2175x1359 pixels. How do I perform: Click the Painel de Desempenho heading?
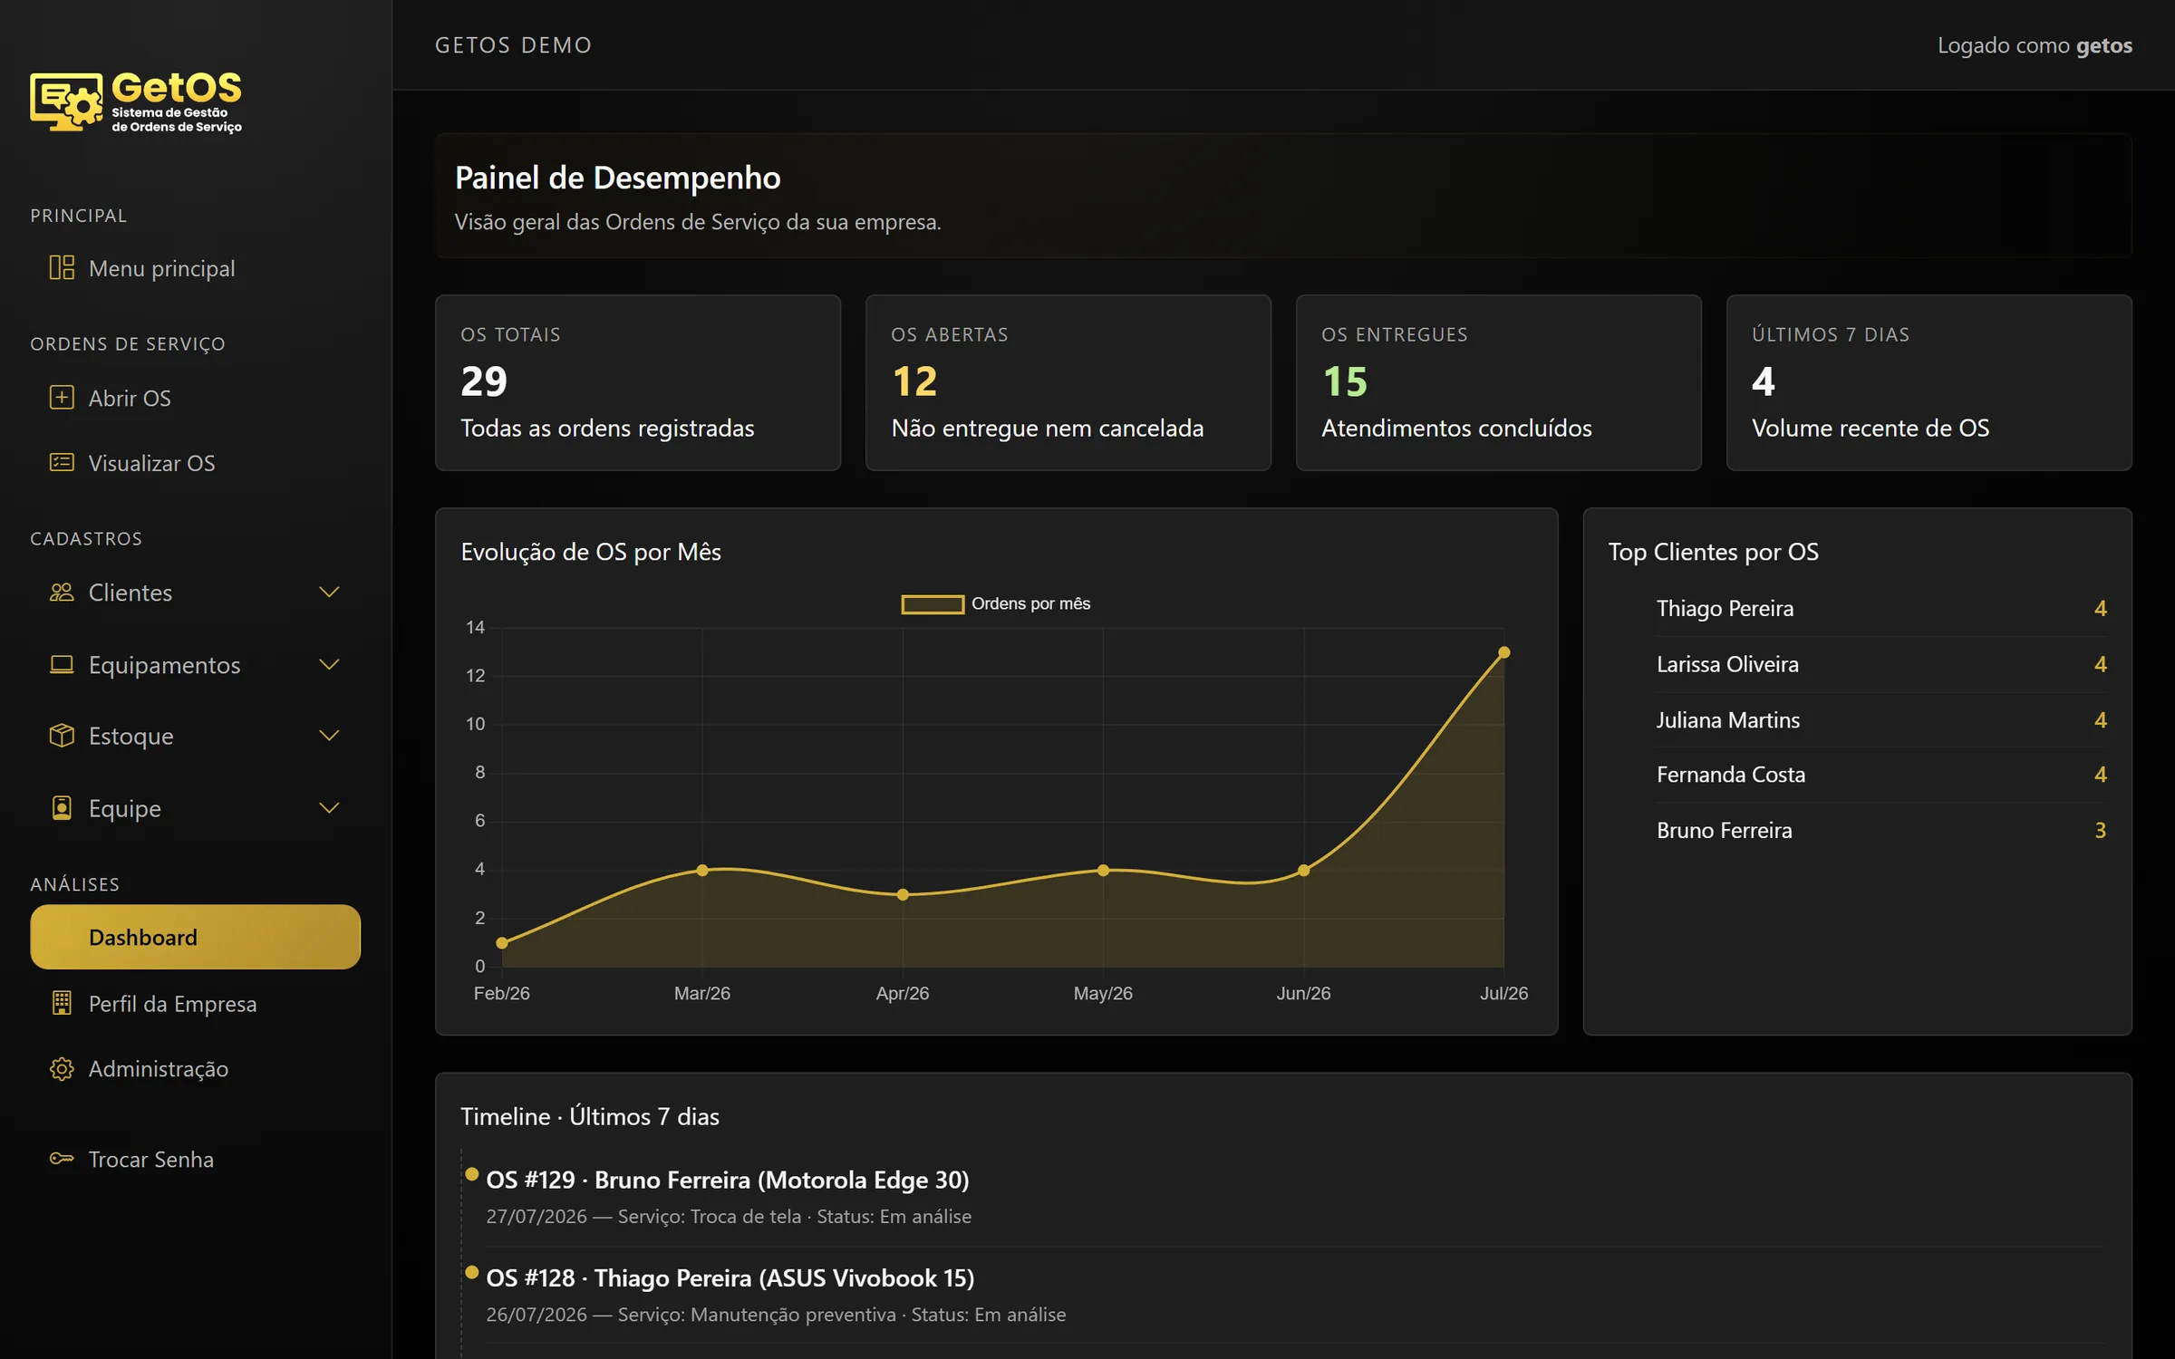coord(617,178)
